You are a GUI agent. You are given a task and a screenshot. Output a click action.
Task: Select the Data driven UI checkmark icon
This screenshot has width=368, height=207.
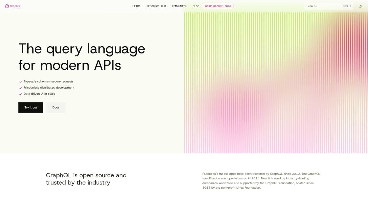click(20, 94)
